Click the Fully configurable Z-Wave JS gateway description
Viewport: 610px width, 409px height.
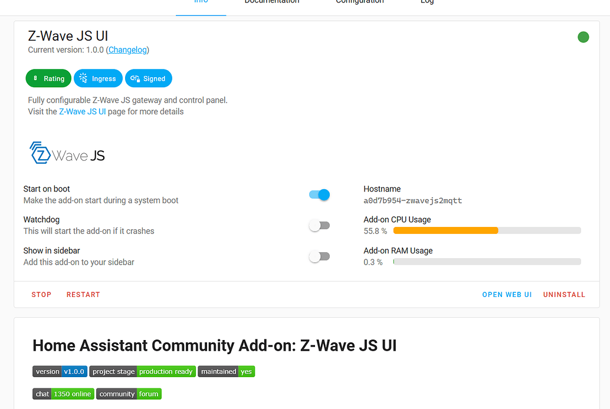pos(127,100)
